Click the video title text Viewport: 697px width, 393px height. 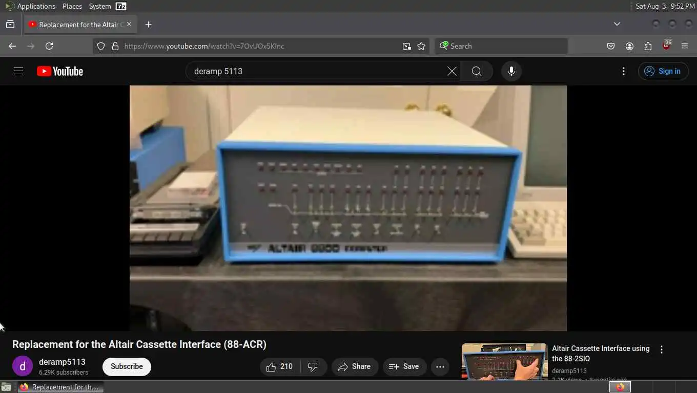[139, 344]
